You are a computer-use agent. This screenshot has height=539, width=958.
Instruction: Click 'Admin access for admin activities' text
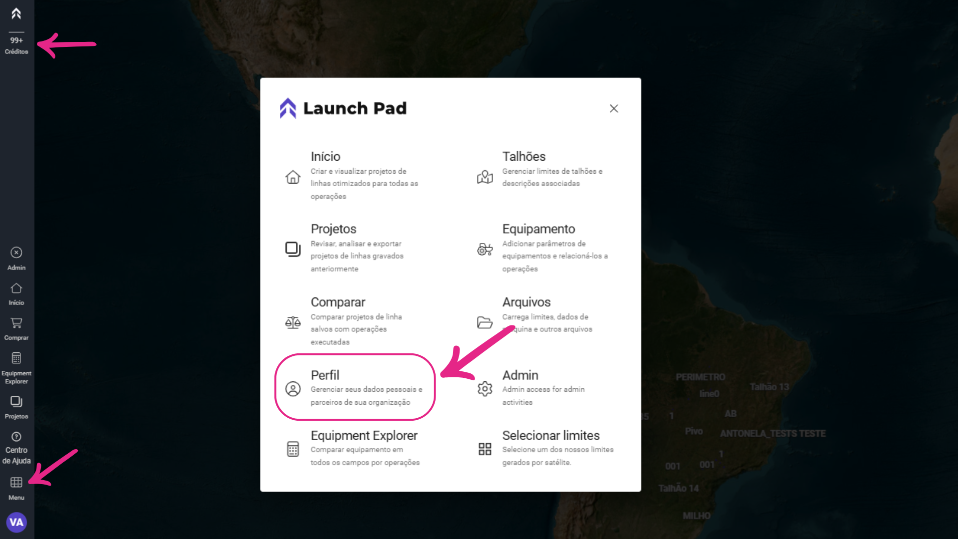pyautogui.click(x=543, y=396)
